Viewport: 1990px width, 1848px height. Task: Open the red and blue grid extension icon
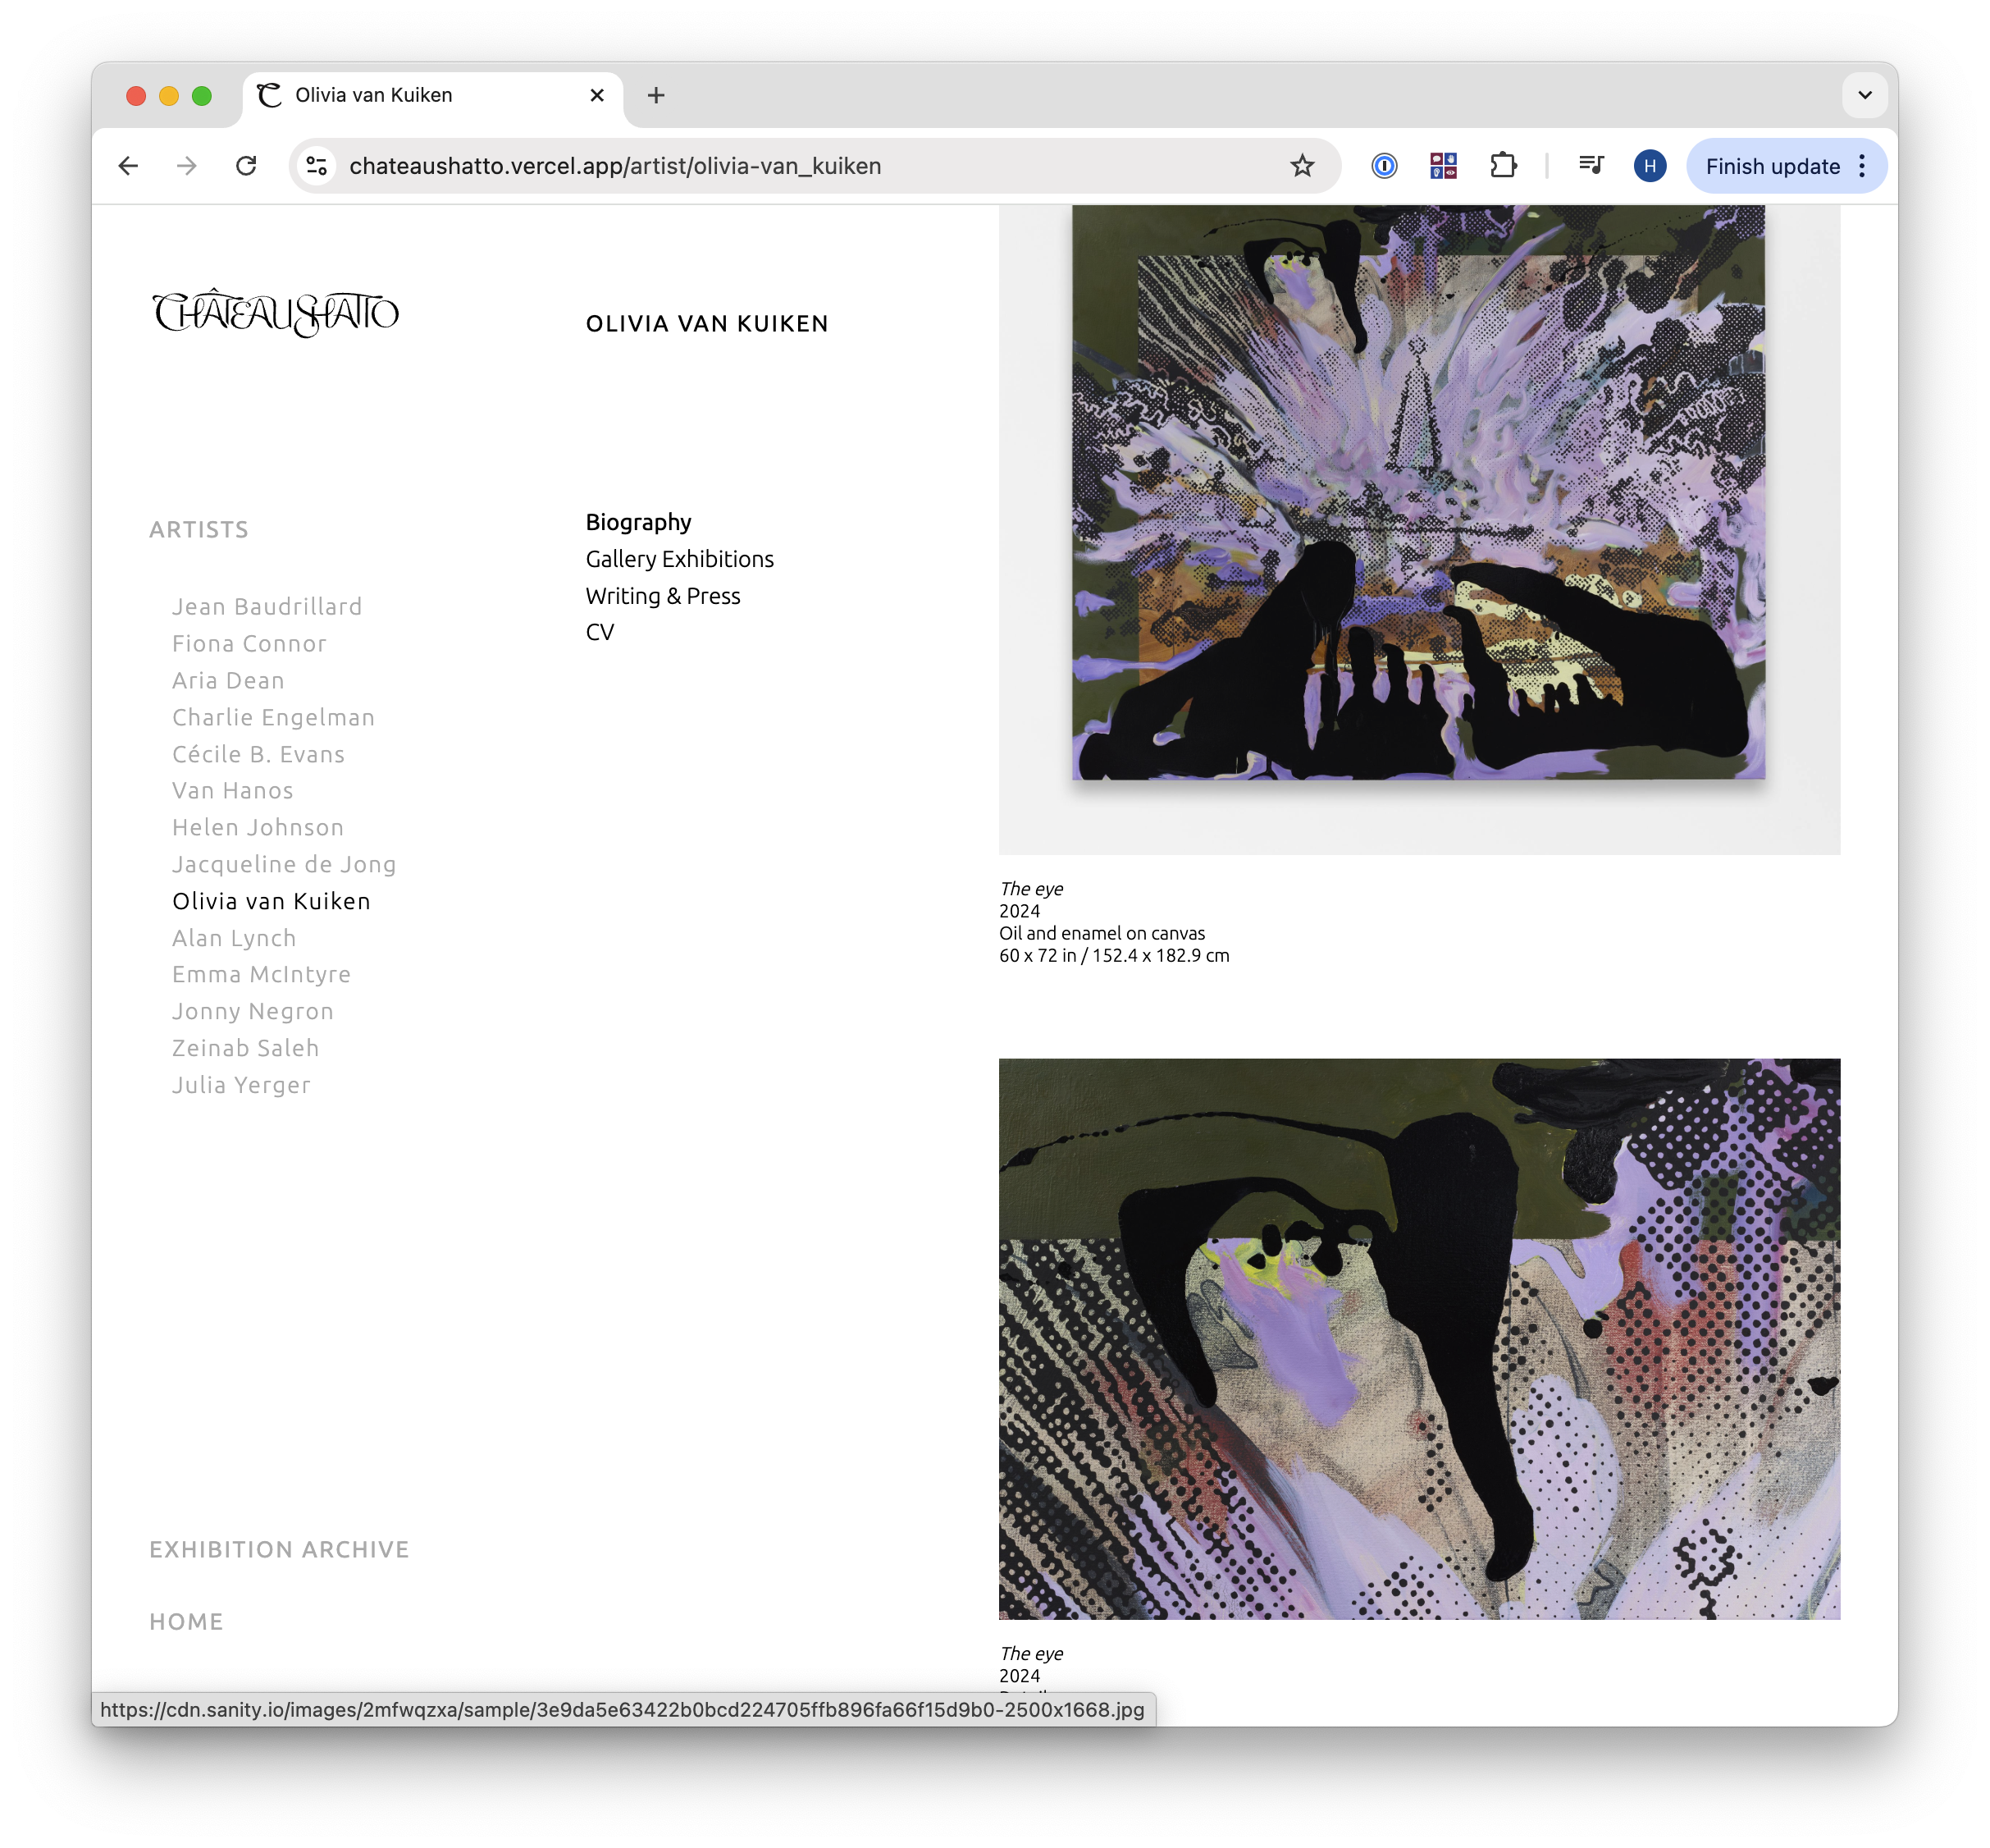1442,166
